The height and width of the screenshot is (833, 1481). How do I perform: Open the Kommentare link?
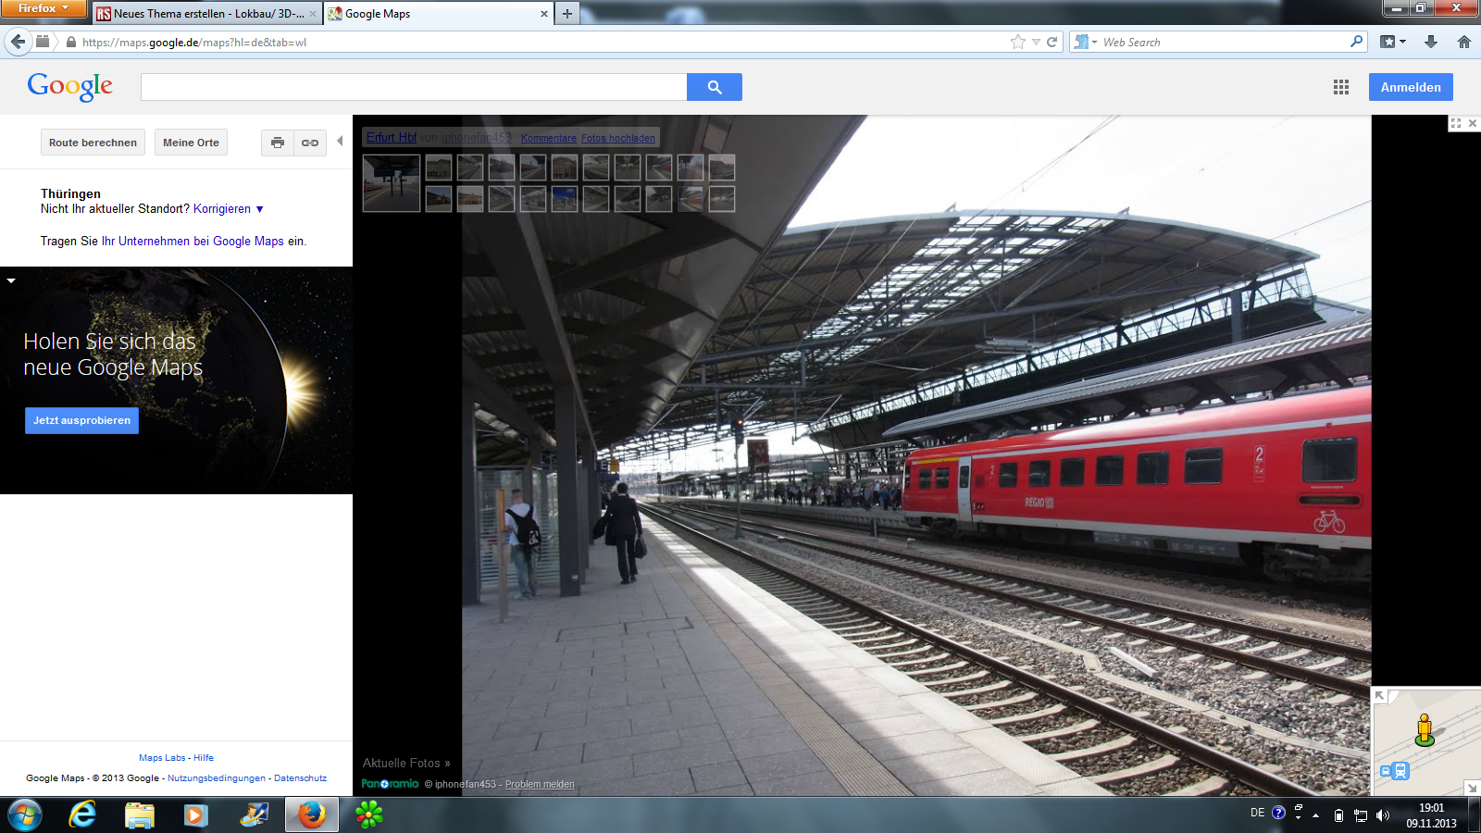548,138
